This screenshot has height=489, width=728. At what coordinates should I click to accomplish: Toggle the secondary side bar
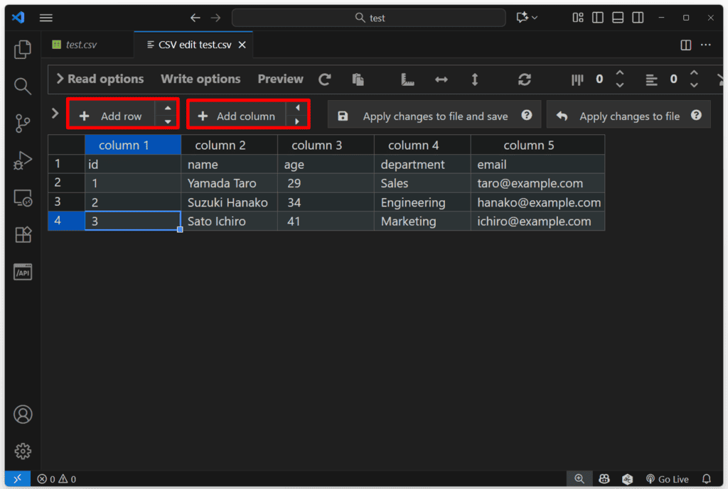638,18
